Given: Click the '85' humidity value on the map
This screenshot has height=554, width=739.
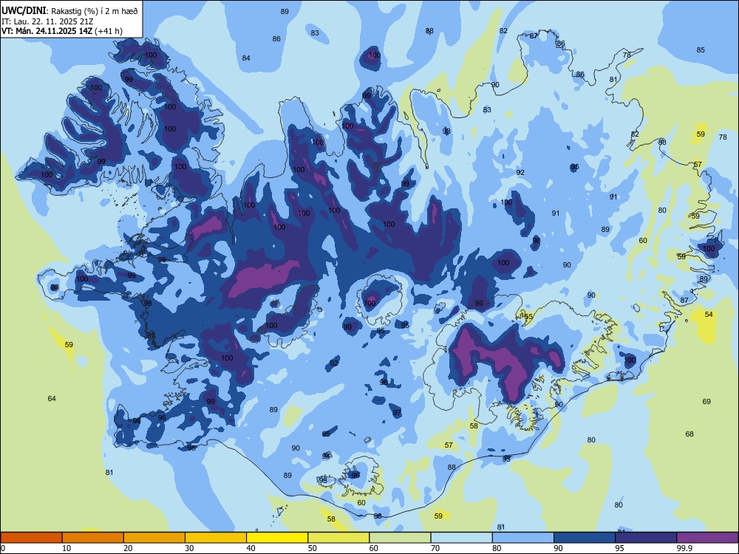Looking at the screenshot, I should 701,50.
